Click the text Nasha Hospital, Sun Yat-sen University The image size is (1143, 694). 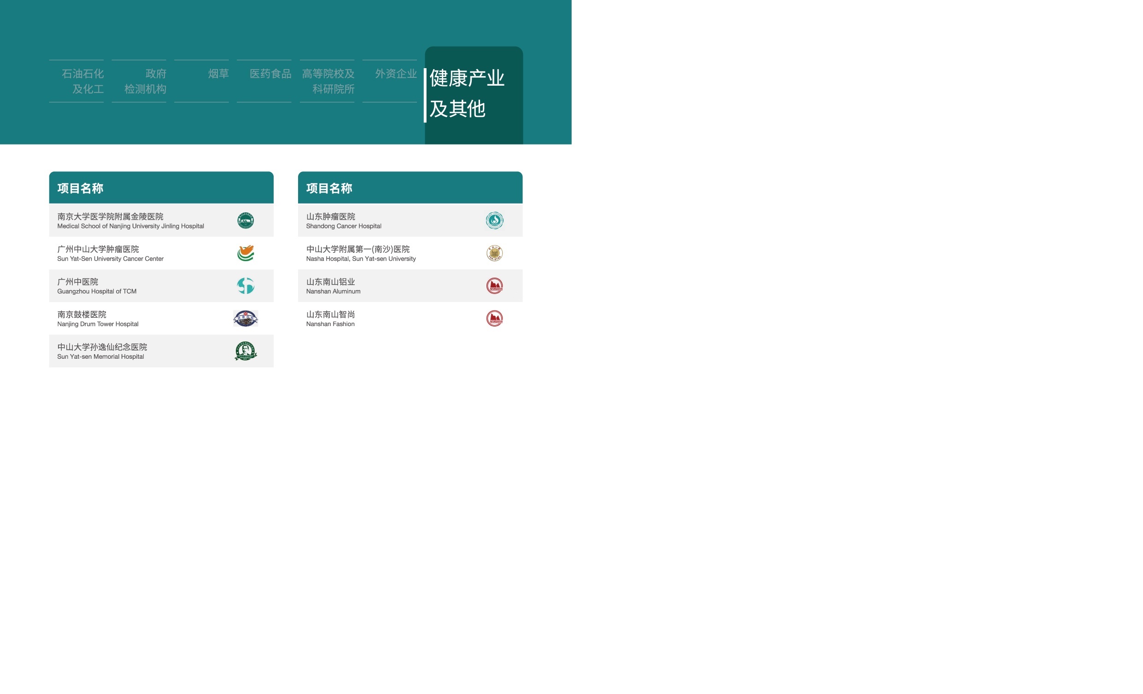point(361,259)
